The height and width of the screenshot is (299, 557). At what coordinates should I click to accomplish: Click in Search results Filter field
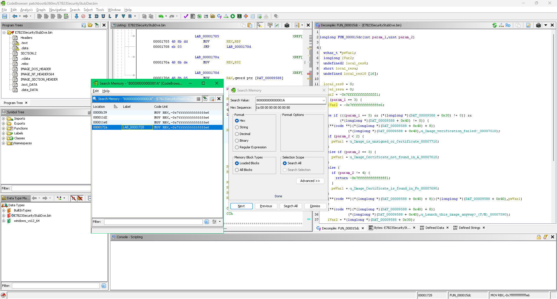pos(153,222)
